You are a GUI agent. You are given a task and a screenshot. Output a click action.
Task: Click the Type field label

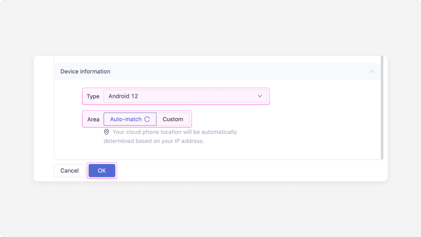point(93,96)
